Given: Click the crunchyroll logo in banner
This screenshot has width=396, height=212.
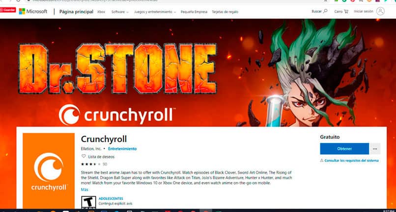Looking at the screenshot, I should click(x=117, y=115).
